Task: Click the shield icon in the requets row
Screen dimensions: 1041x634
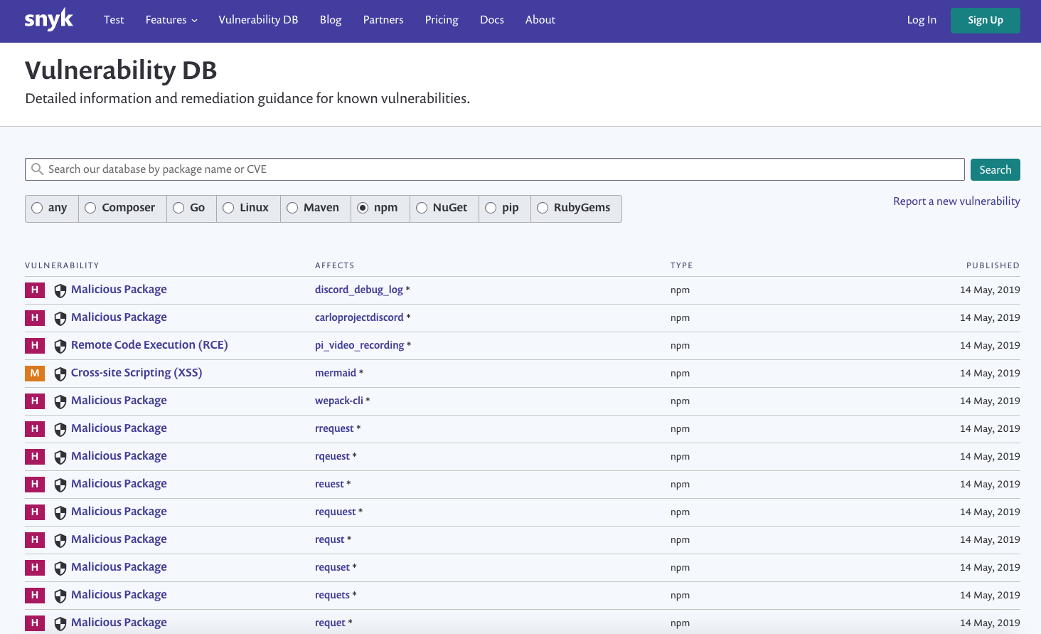Action: [60, 596]
